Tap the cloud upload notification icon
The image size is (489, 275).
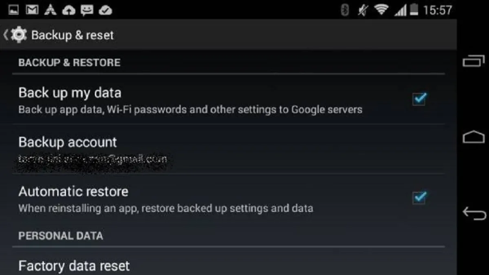coord(68,10)
